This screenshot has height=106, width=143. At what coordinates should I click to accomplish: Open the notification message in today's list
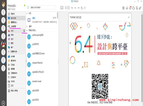click(x=42, y=20)
